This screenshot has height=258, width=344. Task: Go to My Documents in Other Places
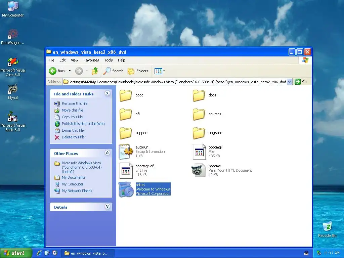(x=74, y=177)
